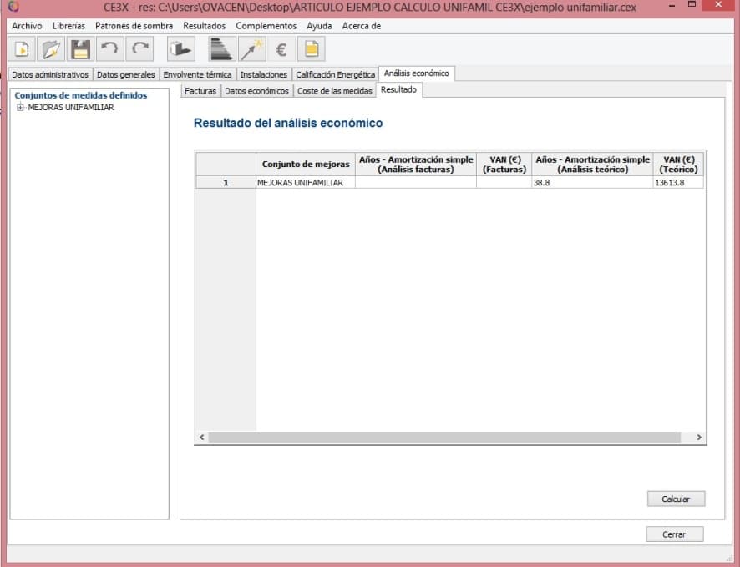Undo last action with the undo arrow

[x=109, y=50]
